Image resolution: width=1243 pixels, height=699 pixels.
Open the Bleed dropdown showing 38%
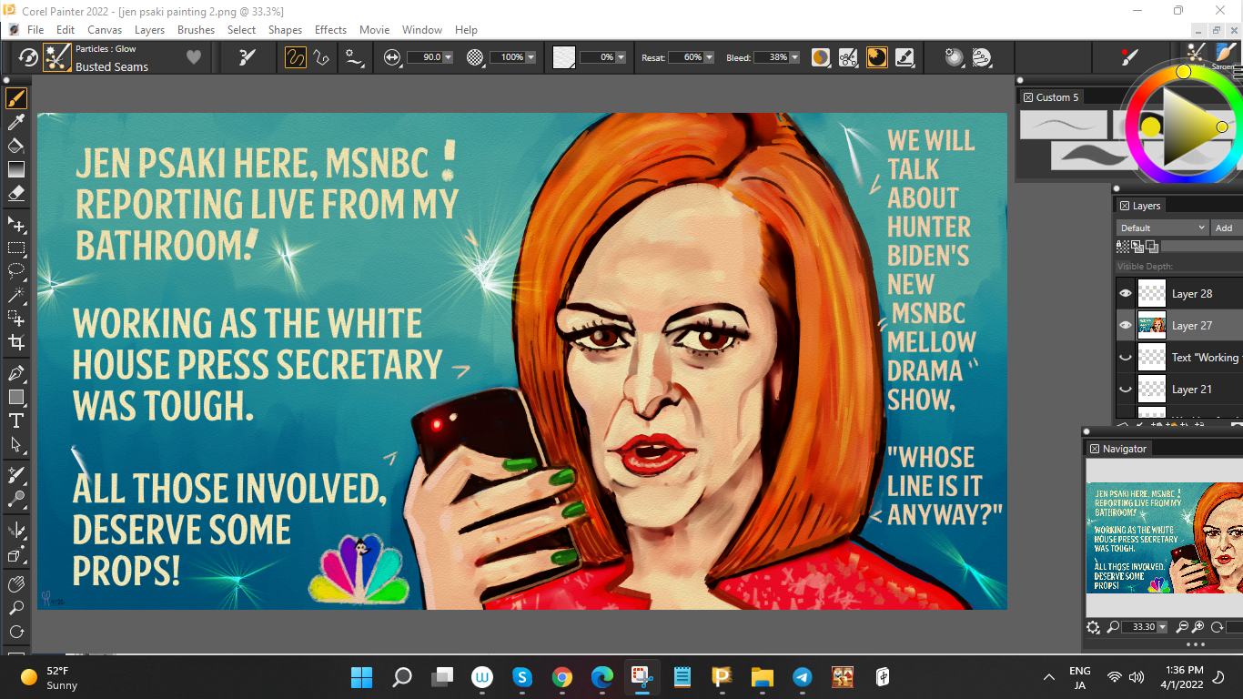click(794, 57)
